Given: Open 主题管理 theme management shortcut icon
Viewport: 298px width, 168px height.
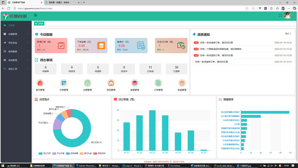Looking at the screenshot, I should coord(88,83).
